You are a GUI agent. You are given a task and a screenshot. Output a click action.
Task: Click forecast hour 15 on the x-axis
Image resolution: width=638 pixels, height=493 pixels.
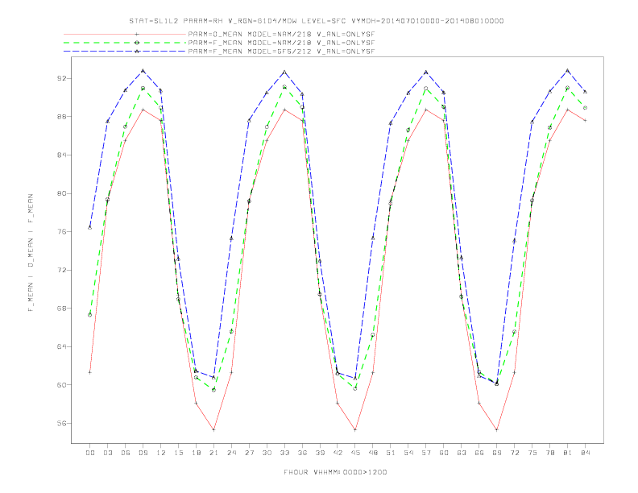[178, 453]
